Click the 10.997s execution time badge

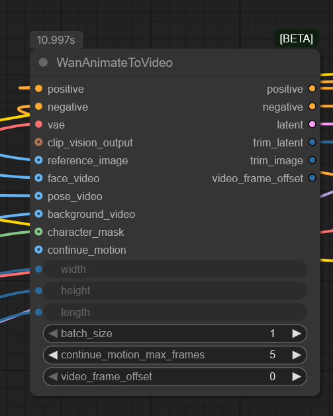(56, 40)
